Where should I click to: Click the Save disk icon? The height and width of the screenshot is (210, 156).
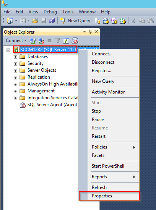click(44, 21)
